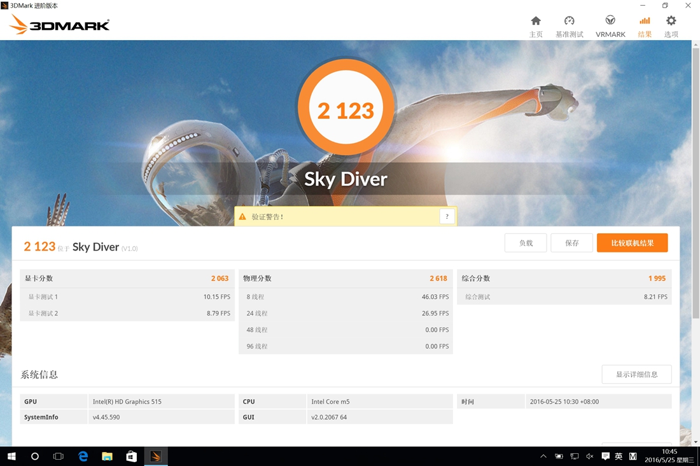Open options (选项) gear icon
The height and width of the screenshot is (466, 700).
[671, 20]
